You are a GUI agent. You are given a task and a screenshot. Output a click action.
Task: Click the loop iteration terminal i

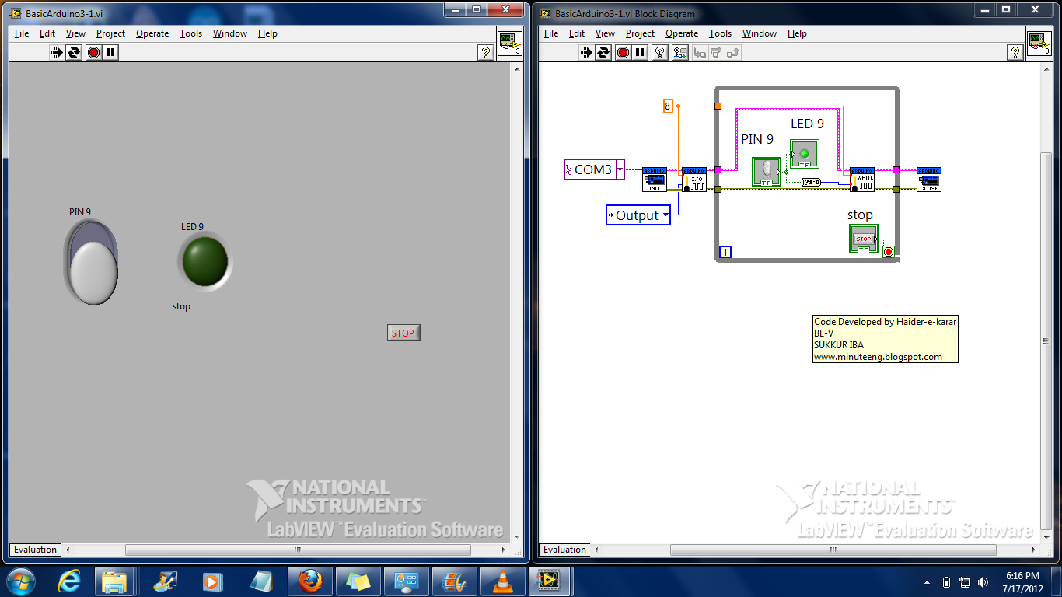[725, 252]
